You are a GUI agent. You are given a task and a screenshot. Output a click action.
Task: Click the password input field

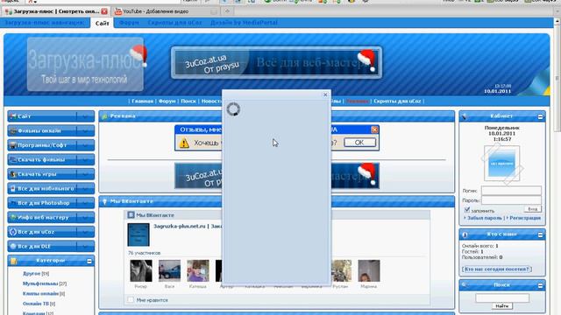(511, 200)
